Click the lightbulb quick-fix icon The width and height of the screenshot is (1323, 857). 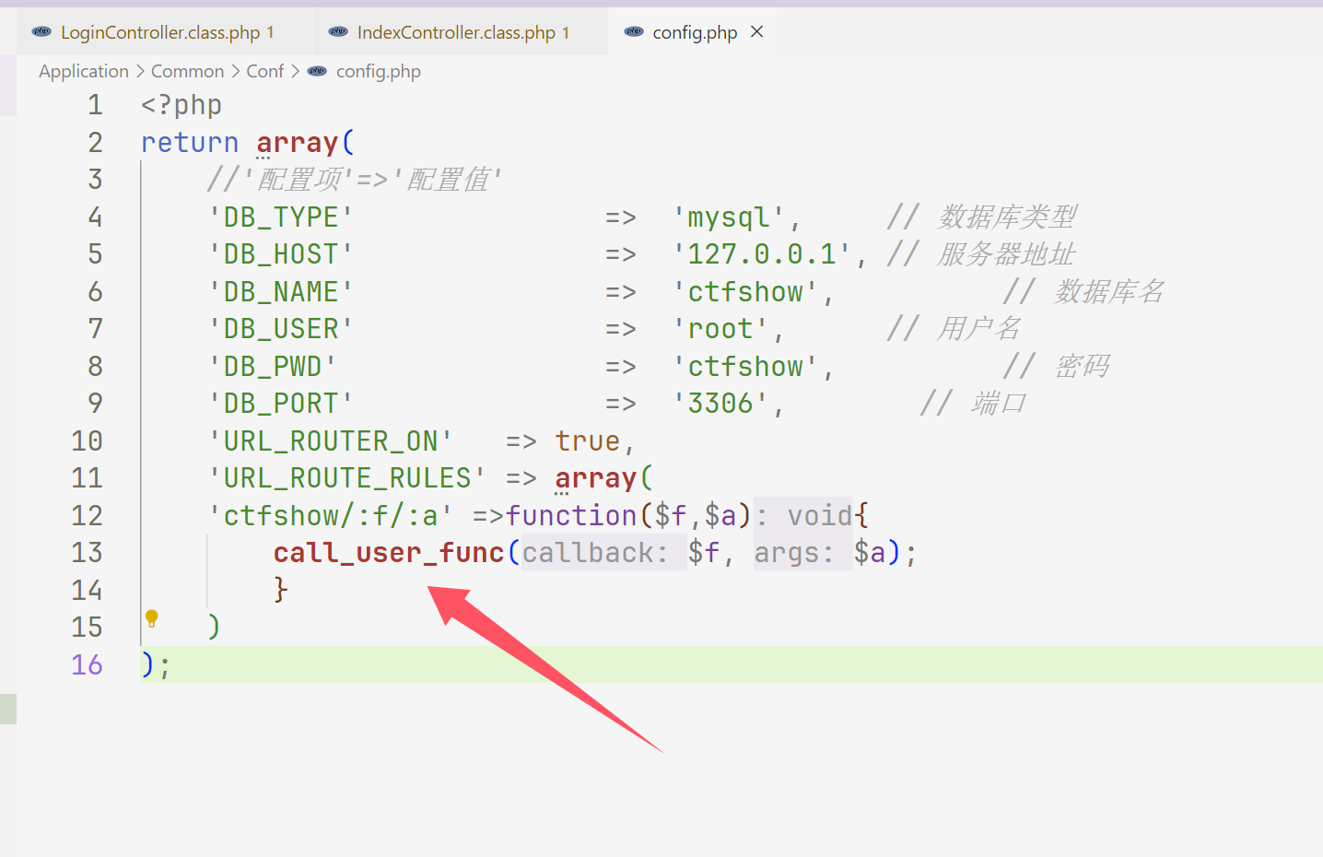pyautogui.click(x=152, y=618)
